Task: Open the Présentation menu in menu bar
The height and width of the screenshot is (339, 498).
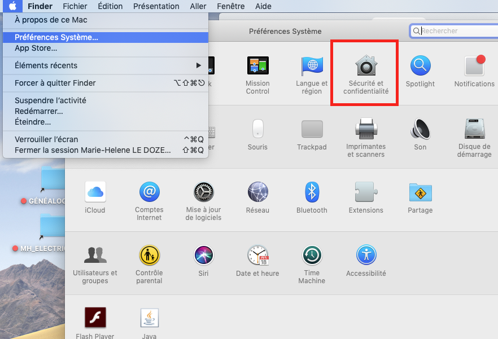Action: [x=156, y=6]
